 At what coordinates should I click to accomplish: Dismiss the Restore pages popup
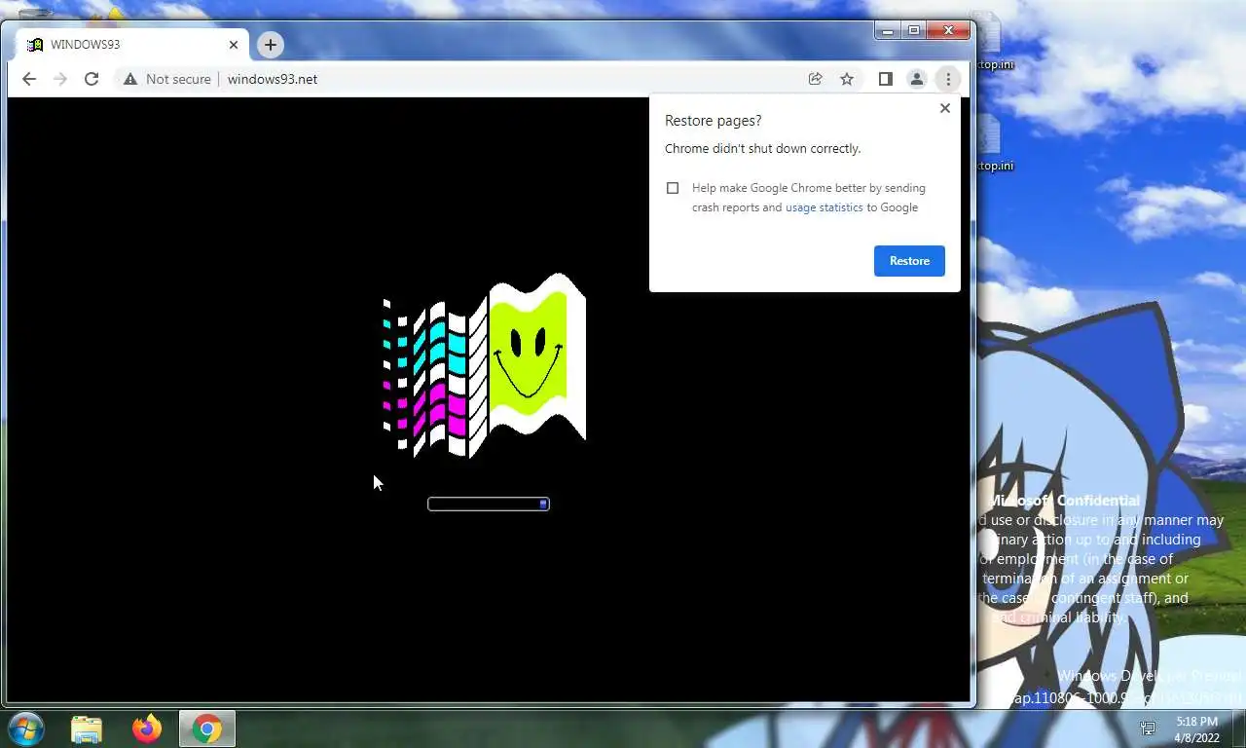tap(944, 108)
